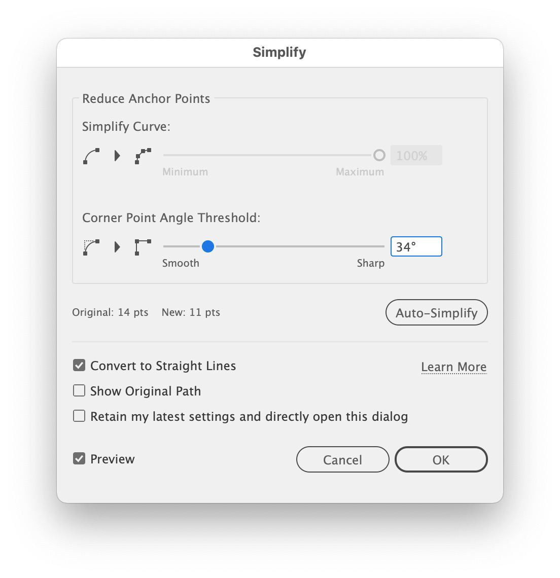Screen dimensions: 560x578
Task: Check Retain my latest settings option
Action: 79,416
